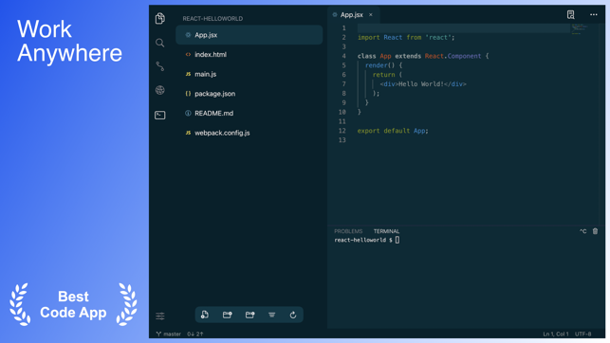Collapse all folders via filter icon
Viewport: 610px width, 343px height.
point(271,315)
